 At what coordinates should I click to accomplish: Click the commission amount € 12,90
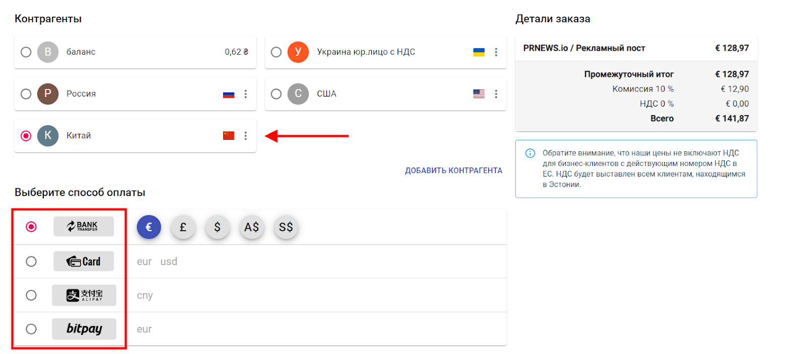click(x=734, y=89)
